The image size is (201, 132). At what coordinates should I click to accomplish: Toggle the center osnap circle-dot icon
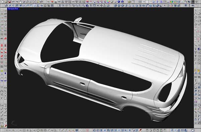pos(24,130)
